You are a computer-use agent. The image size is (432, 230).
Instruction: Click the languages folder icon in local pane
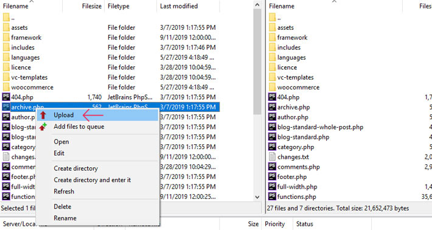coord(6,57)
